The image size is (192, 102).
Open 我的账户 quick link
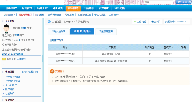[x=10, y=93]
